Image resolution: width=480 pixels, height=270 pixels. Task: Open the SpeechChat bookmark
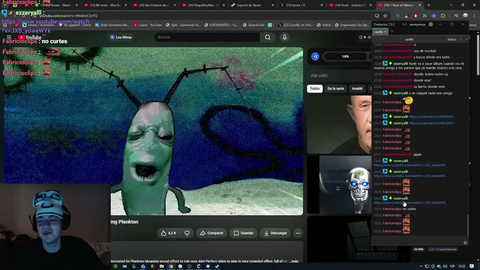253,25
